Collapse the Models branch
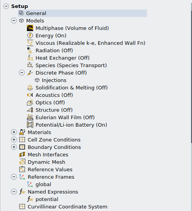 14,21
